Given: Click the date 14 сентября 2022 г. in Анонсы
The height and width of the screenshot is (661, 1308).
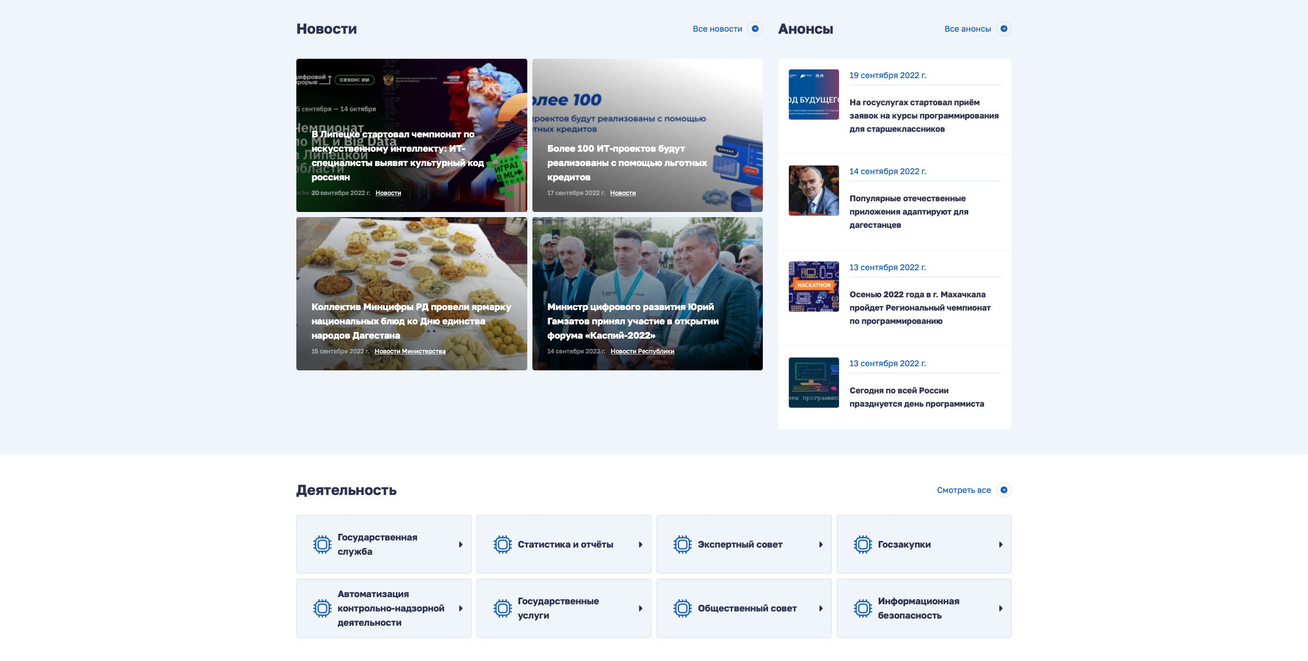Looking at the screenshot, I should 887,172.
